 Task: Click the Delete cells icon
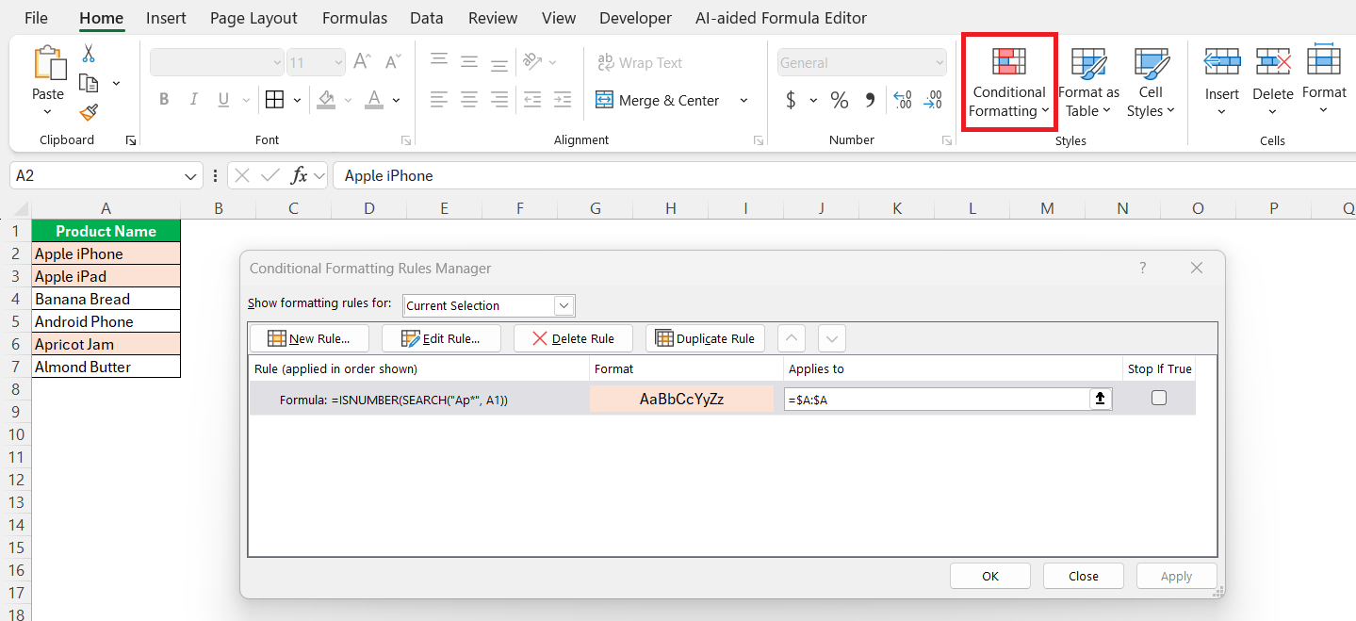(1273, 62)
